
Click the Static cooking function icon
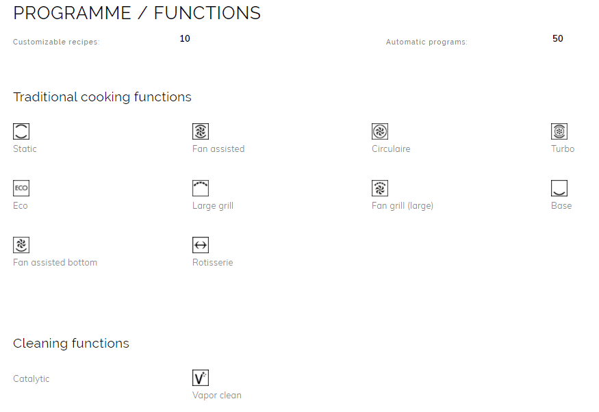[x=21, y=131]
